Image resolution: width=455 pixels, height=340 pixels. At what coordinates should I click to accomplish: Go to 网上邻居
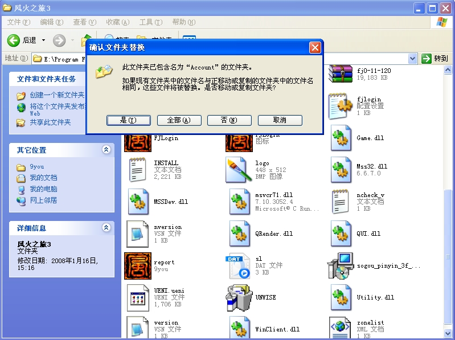[43, 200]
